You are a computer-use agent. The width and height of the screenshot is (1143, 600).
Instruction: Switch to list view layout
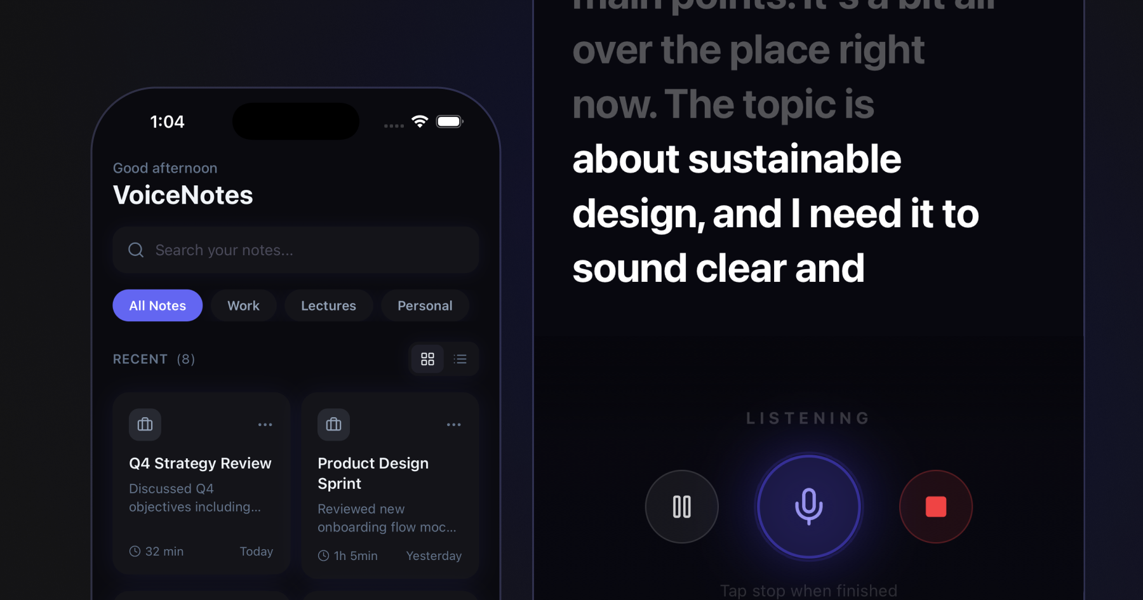[460, 359]
